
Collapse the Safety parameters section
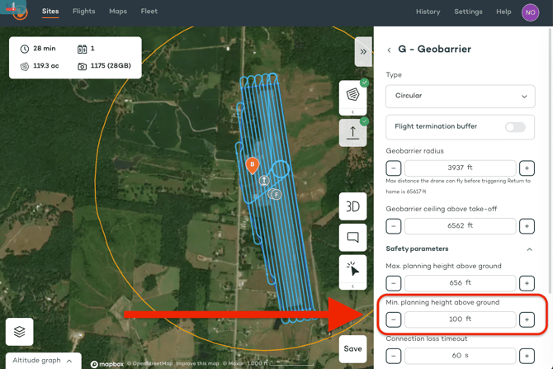click(x=529, y=249)
